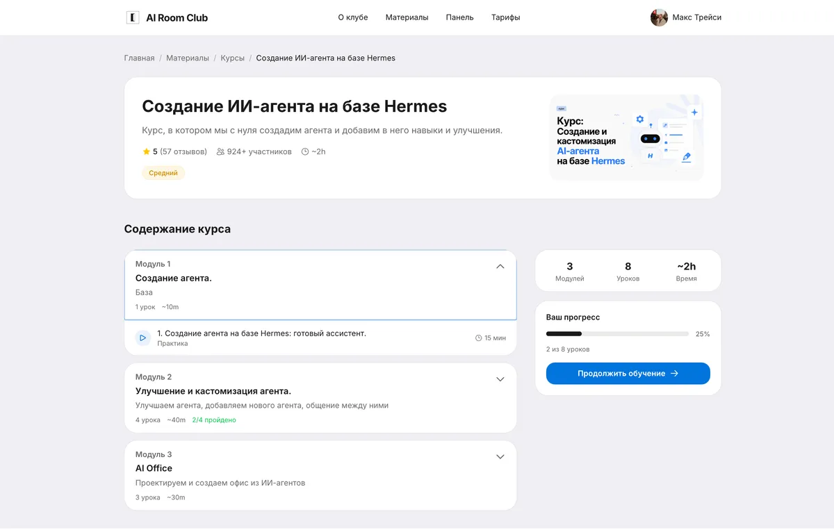Open the Панель navigation item
The height and width of the screenshot is (530, 834).
[x=459, y=17]
